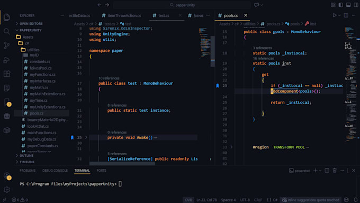The height and width of the screenshot is (203, 360).
Task: Open the Manage settings gear
Action: [x=7, y=189]
